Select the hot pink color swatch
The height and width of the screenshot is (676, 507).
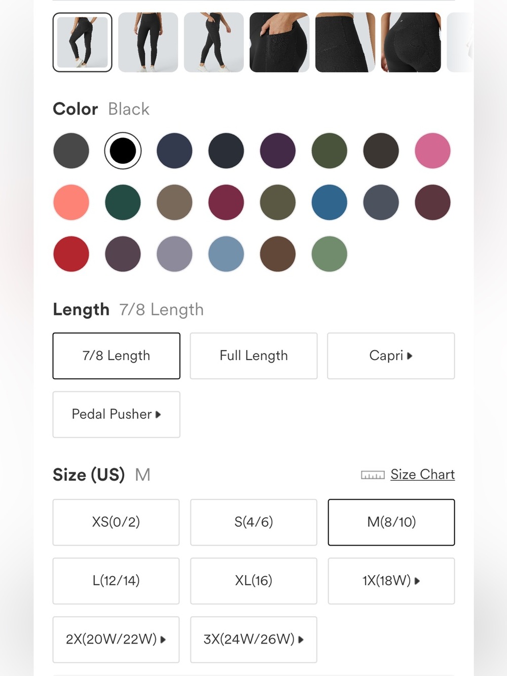point(432,151)
